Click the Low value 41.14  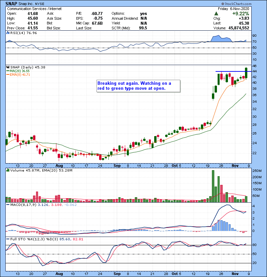tap(33, 23)
